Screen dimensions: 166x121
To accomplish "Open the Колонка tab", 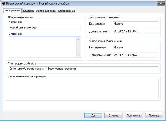I will click(28, 11).
